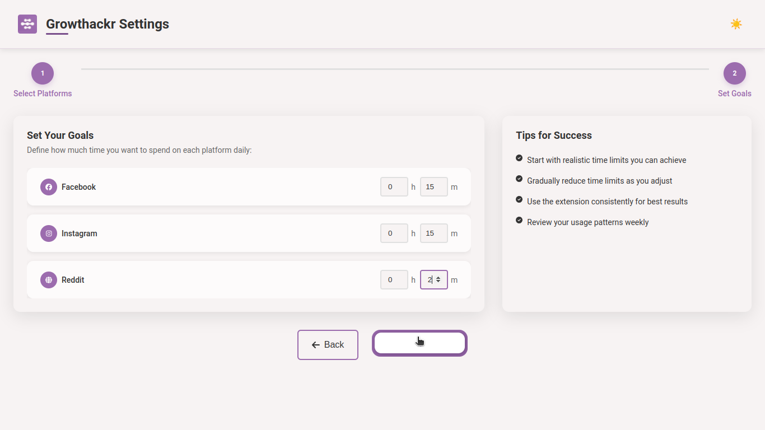Select step 1 circle indicator
The height and width of the screenshot is (430, 765).
42,73
